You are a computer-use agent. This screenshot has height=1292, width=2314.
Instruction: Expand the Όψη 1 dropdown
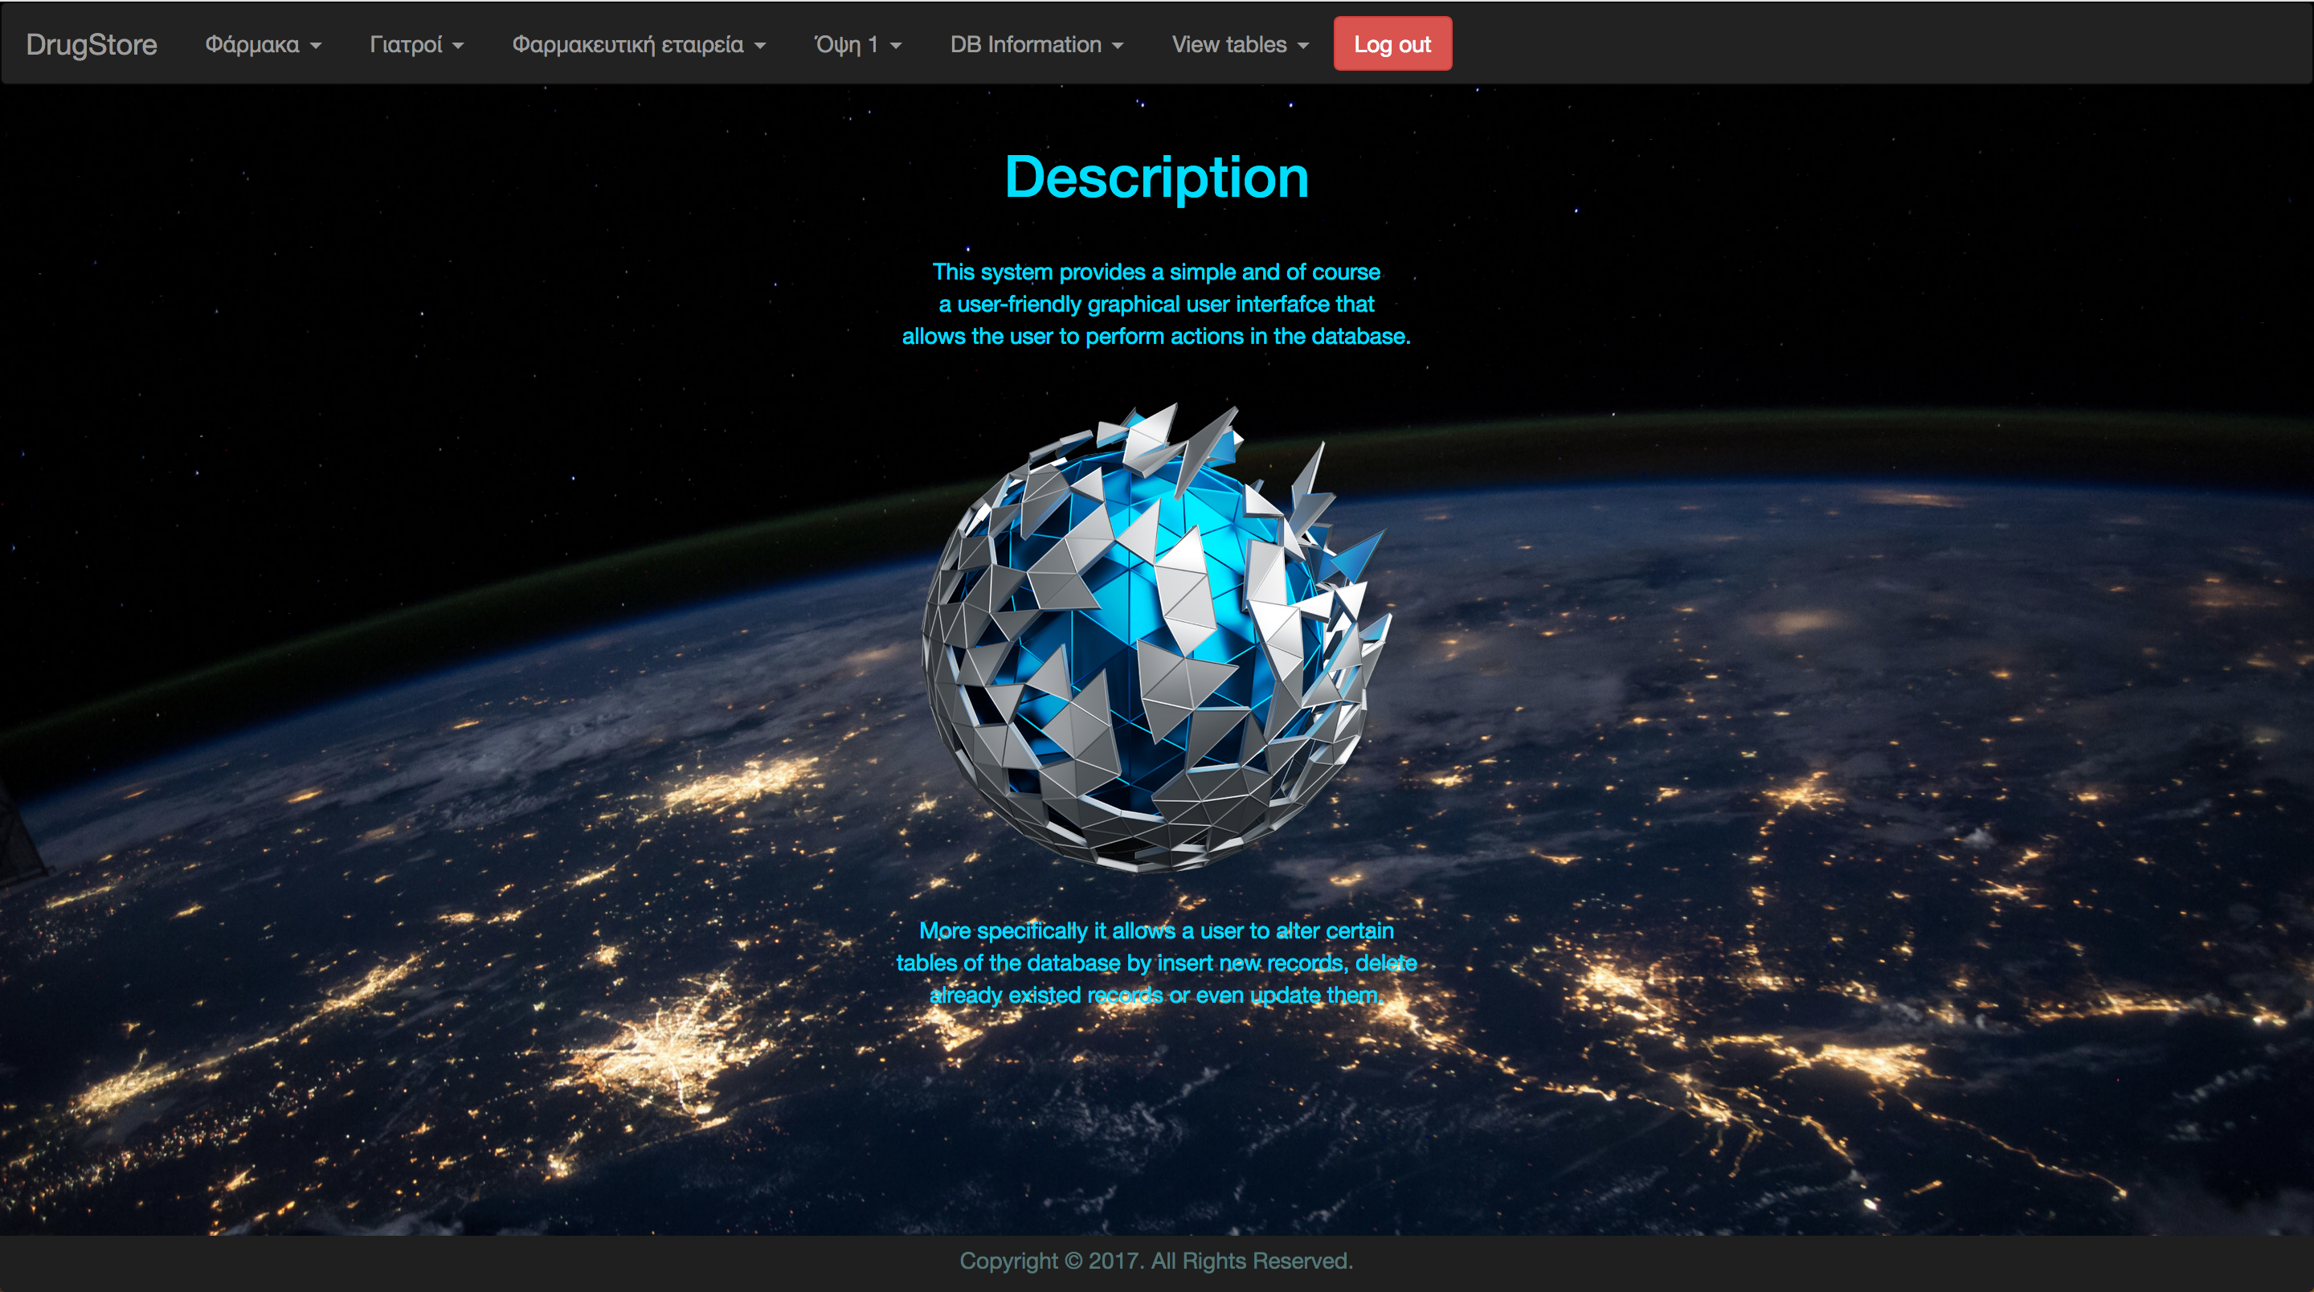[x=845, y=44]
